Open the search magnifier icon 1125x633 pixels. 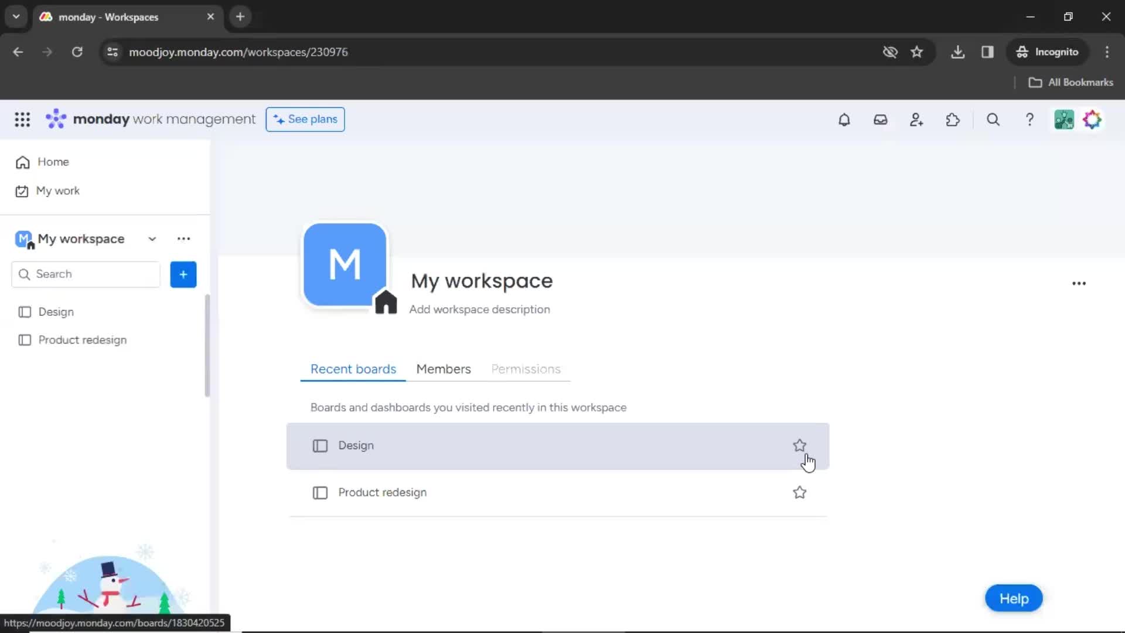[x=993, y=120]
